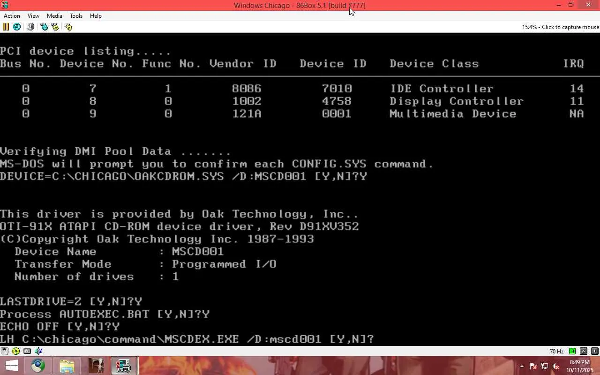Click the '70 Hz' refresh rate readout

557,352
